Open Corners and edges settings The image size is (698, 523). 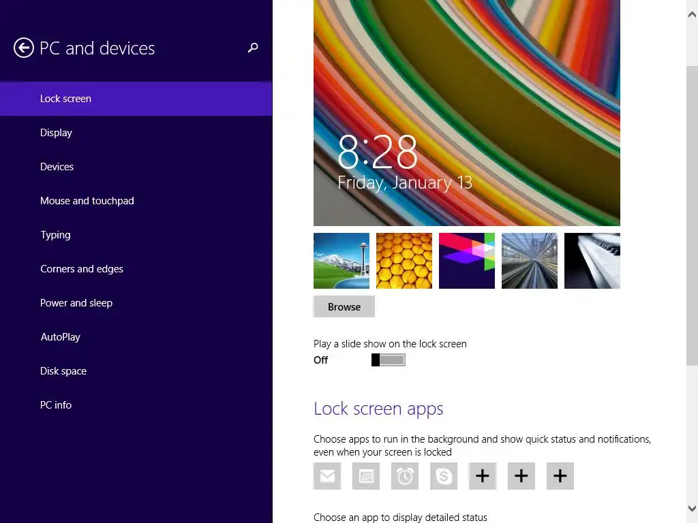pyautogui.click(x=136, y=269)
